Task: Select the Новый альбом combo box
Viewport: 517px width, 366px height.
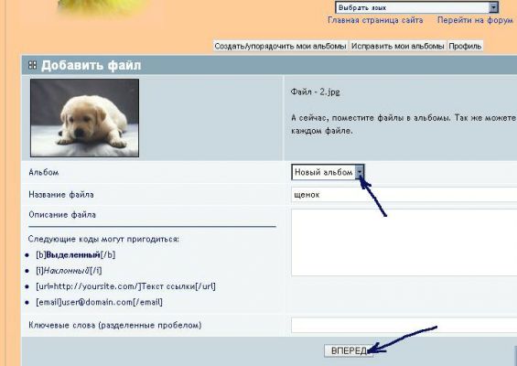Action: 328,172
